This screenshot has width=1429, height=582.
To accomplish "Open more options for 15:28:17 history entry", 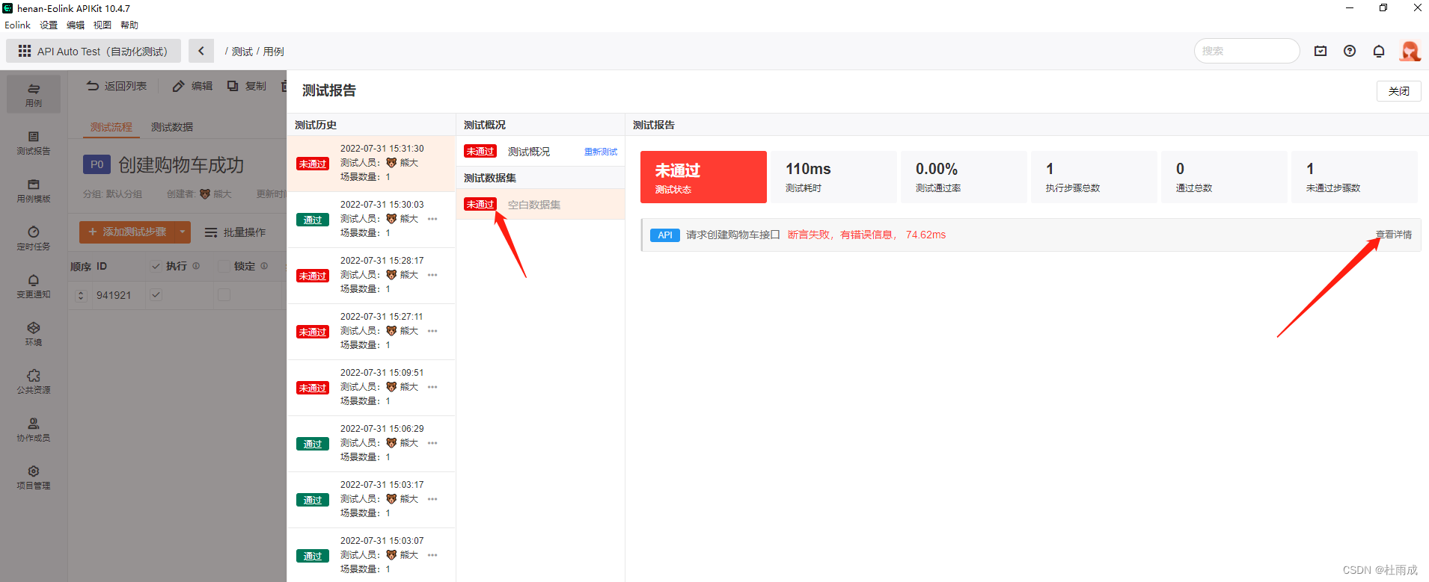I will [x=432, y=275].
